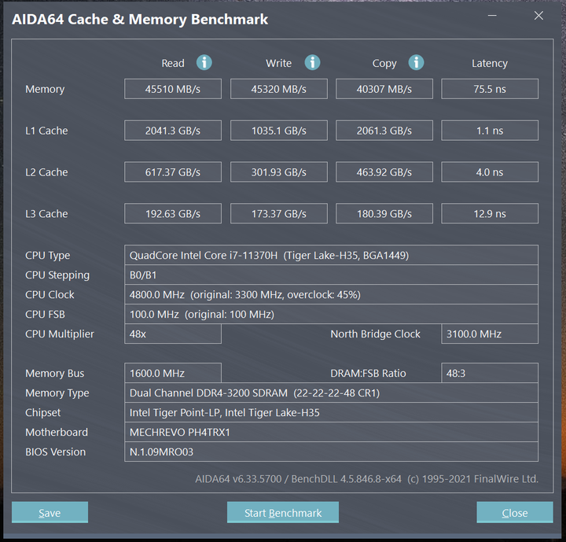566x542 pixels.
Task: Click the CPU Stepping value B0/B1
Action: pos(331,275)
